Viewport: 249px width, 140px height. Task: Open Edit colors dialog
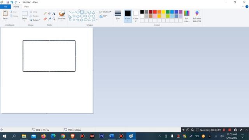pyautogui.click(x=187, y=16)
